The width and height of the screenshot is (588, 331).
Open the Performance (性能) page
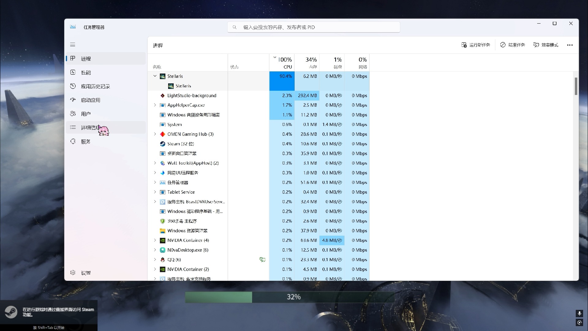(86, 73)
